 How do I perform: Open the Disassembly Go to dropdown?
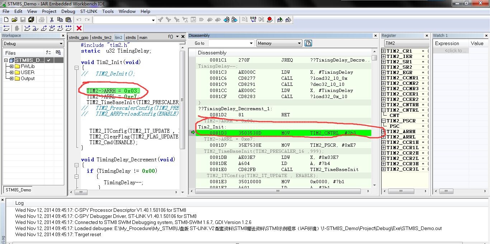tap(251, 43)
